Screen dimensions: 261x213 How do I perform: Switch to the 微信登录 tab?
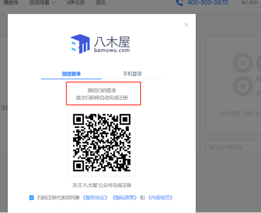tap(71, 74)
